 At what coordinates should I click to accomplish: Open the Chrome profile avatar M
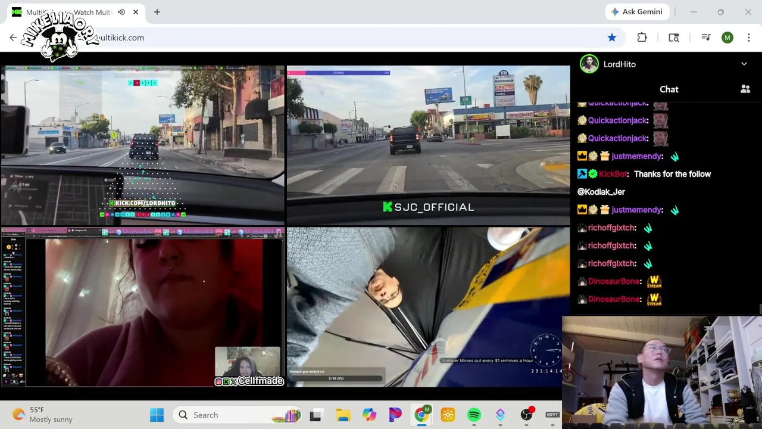click(727, 38)
